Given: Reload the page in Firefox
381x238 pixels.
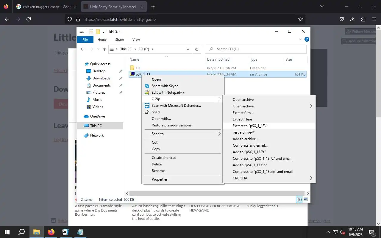Looking at the screenshot, I should click(29, 19).
